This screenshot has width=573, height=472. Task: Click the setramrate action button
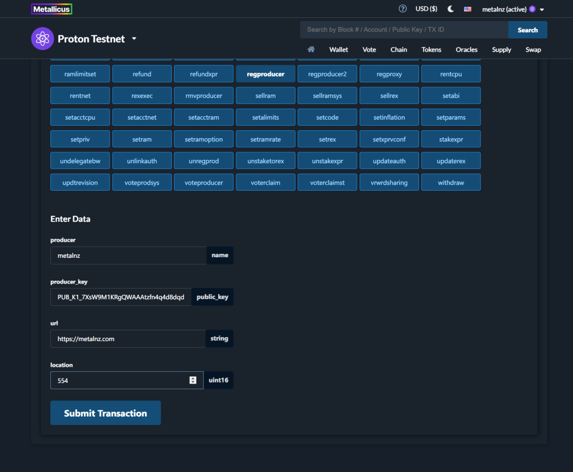(266, 139)
